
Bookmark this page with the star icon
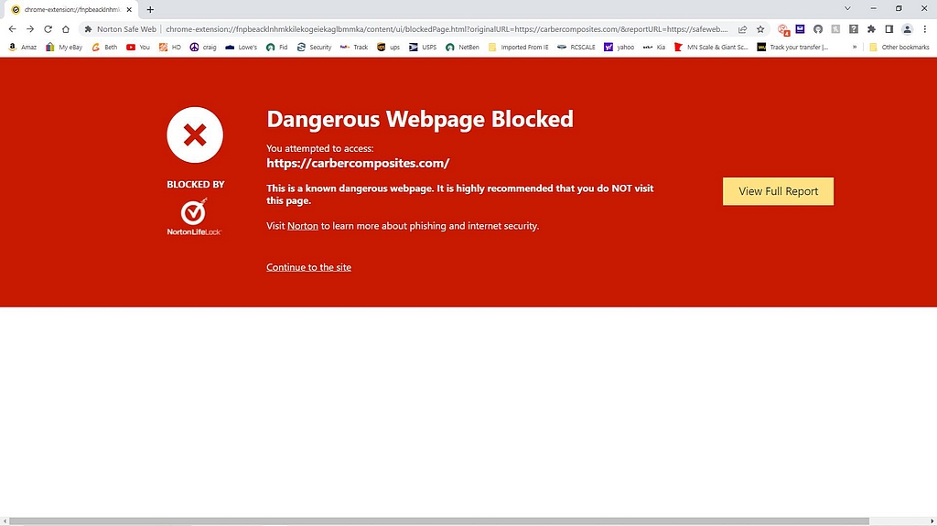tap(760, 29)
